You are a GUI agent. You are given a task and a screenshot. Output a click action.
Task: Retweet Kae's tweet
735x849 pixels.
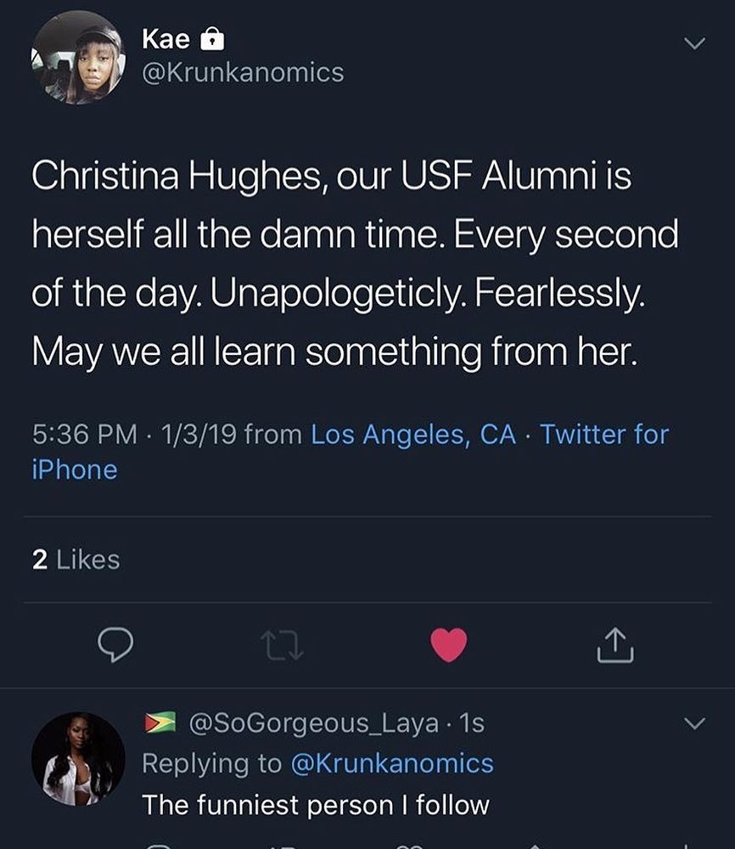coord(283,645)
